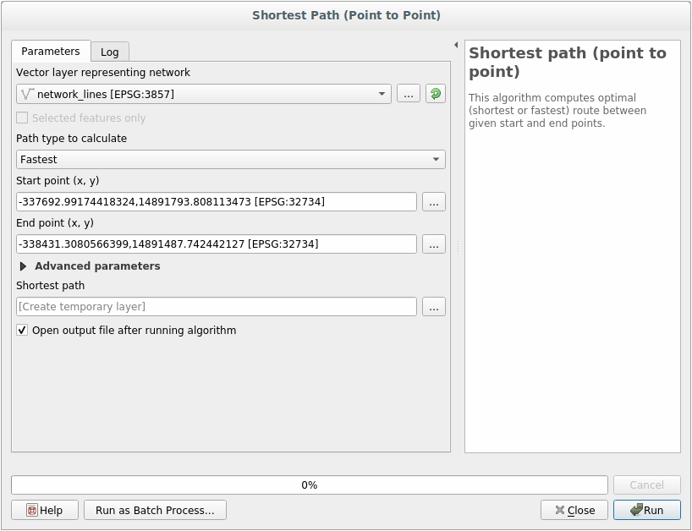Click the map picker button for End point

pos(433,244)
